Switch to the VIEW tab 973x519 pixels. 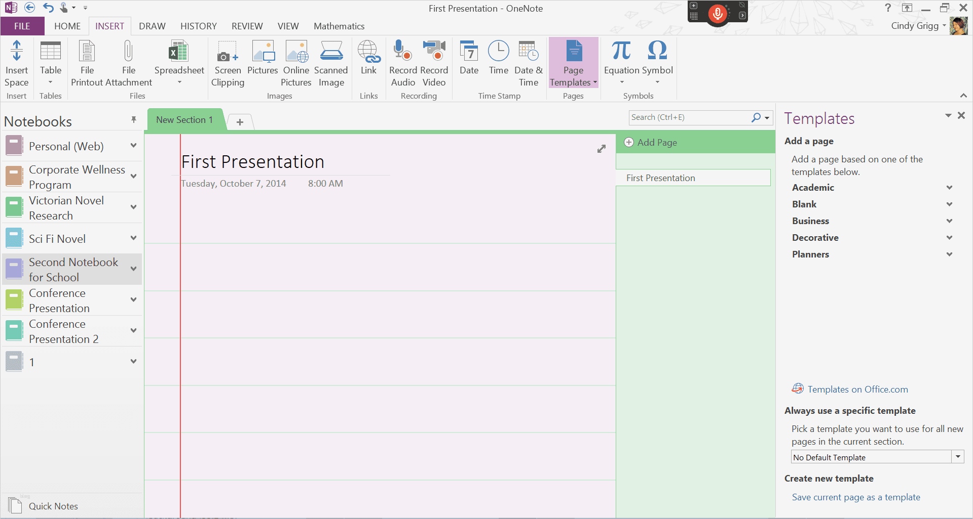click(288, 26)
